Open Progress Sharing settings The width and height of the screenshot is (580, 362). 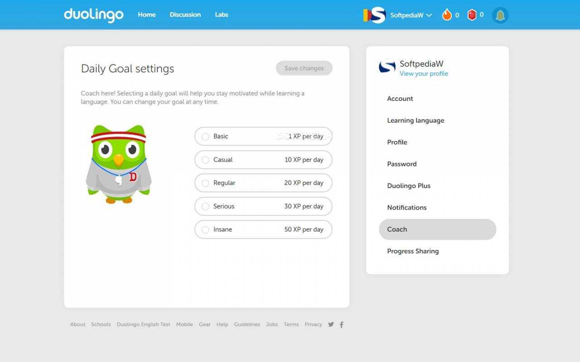pos(437,251)
